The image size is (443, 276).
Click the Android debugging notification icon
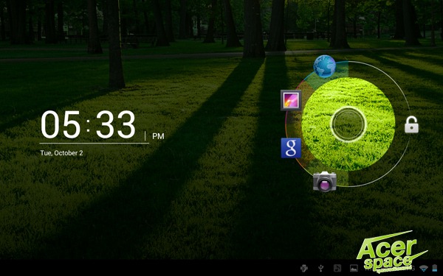pyautogui.click(x=304, y=268)
